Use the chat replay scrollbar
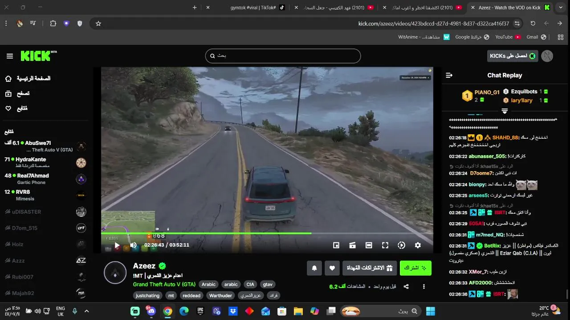This screenshot has height=320, width=570. click(x=567, y=295)
